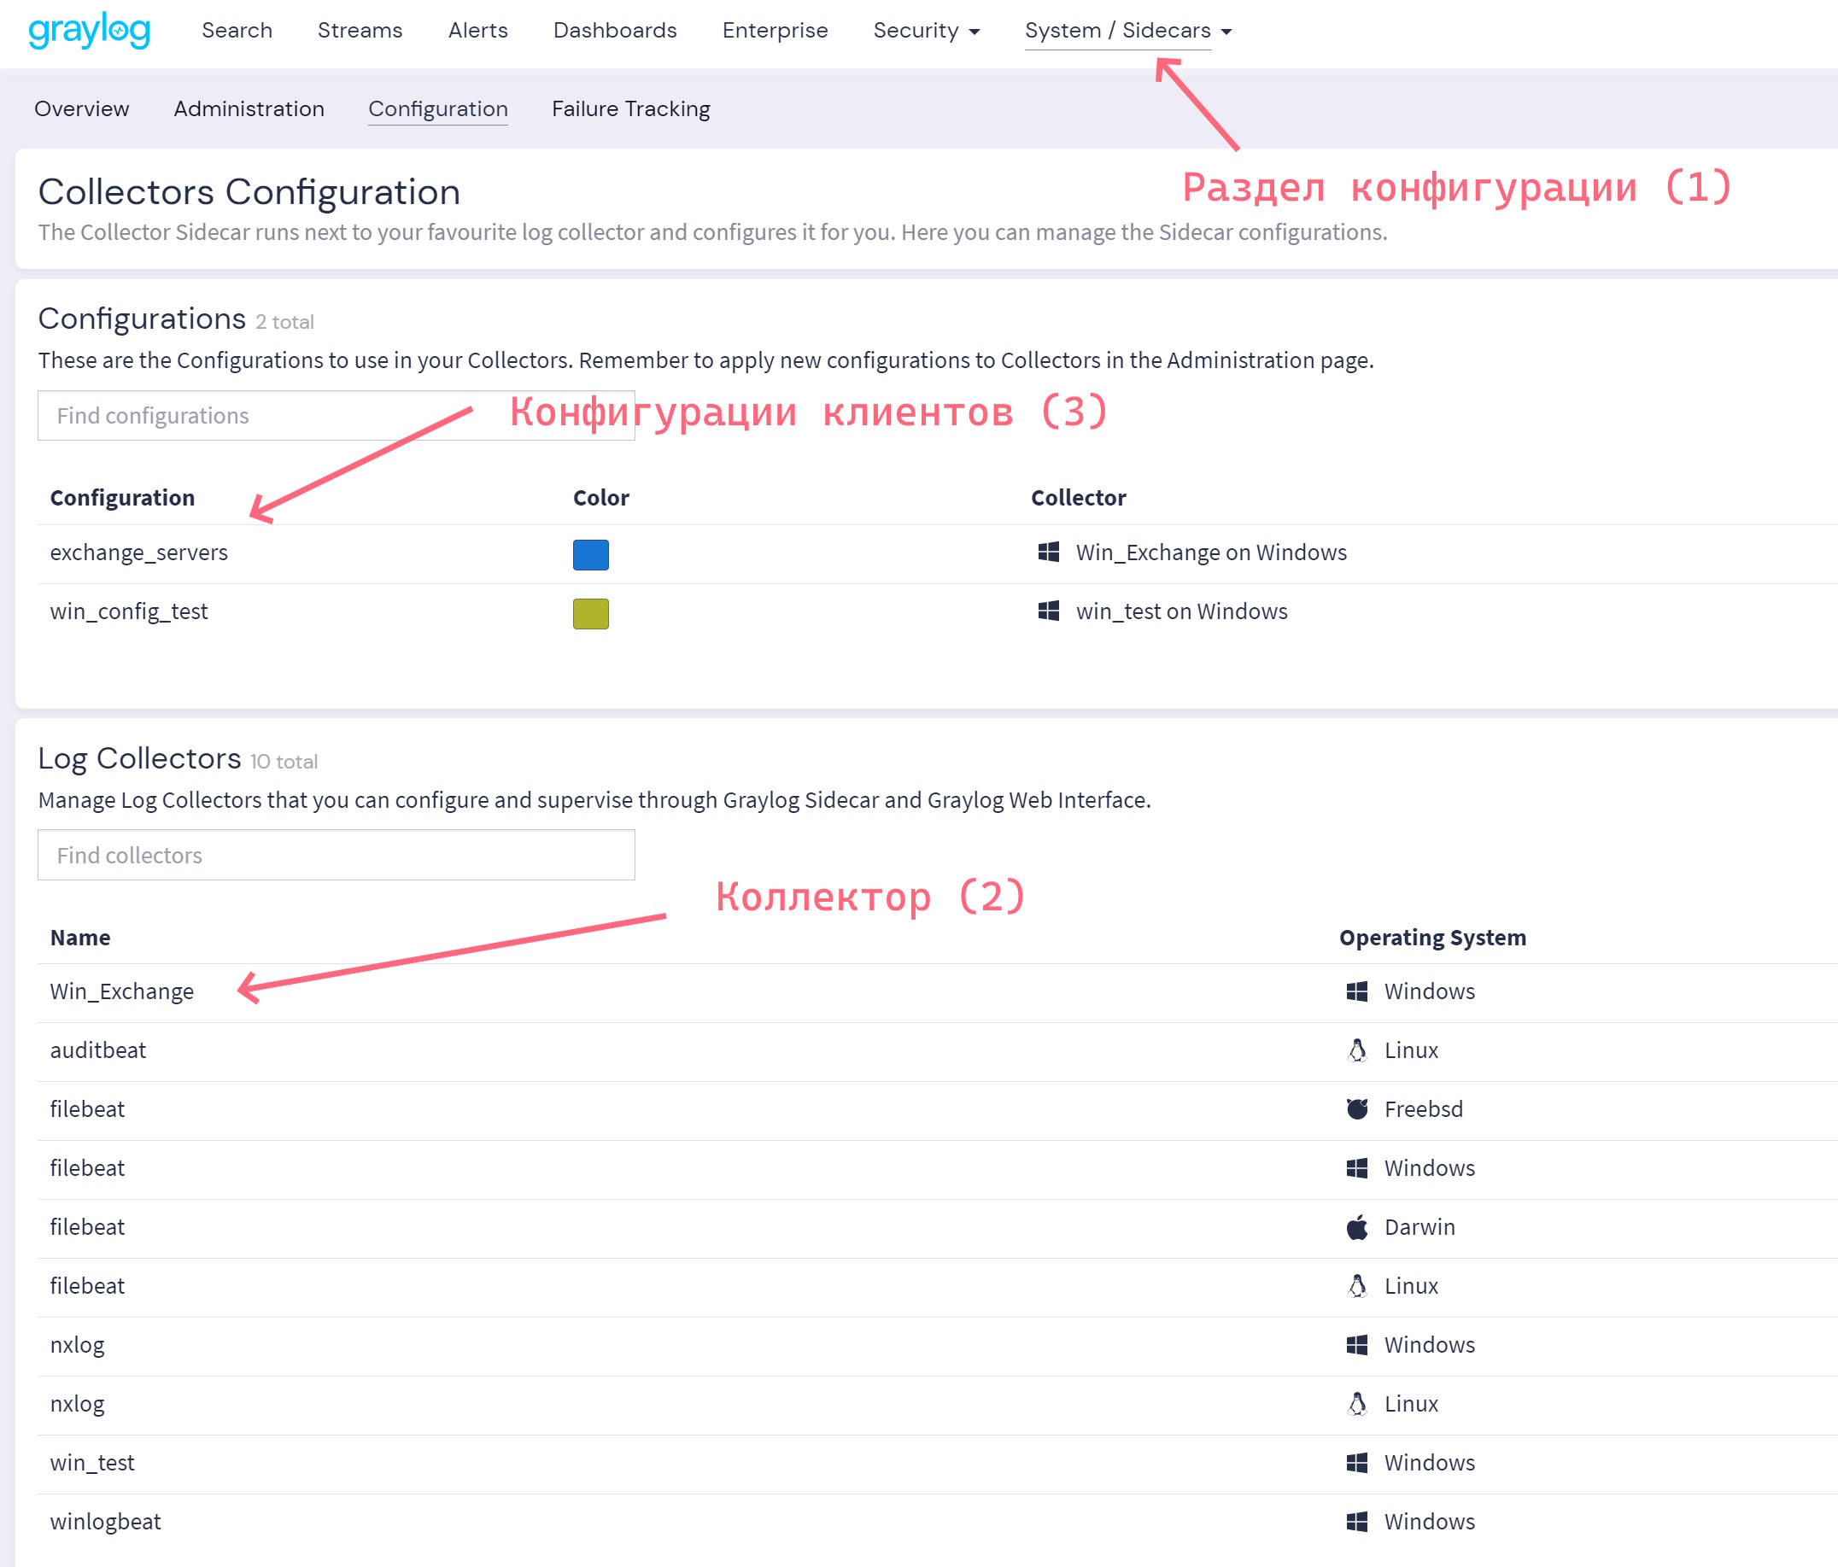Go to Dashboards in top navigation

point(615,31)
